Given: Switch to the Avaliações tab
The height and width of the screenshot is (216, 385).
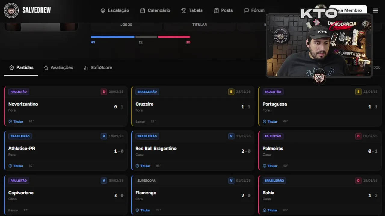Looking at the screenshot, I should [58, 68].
